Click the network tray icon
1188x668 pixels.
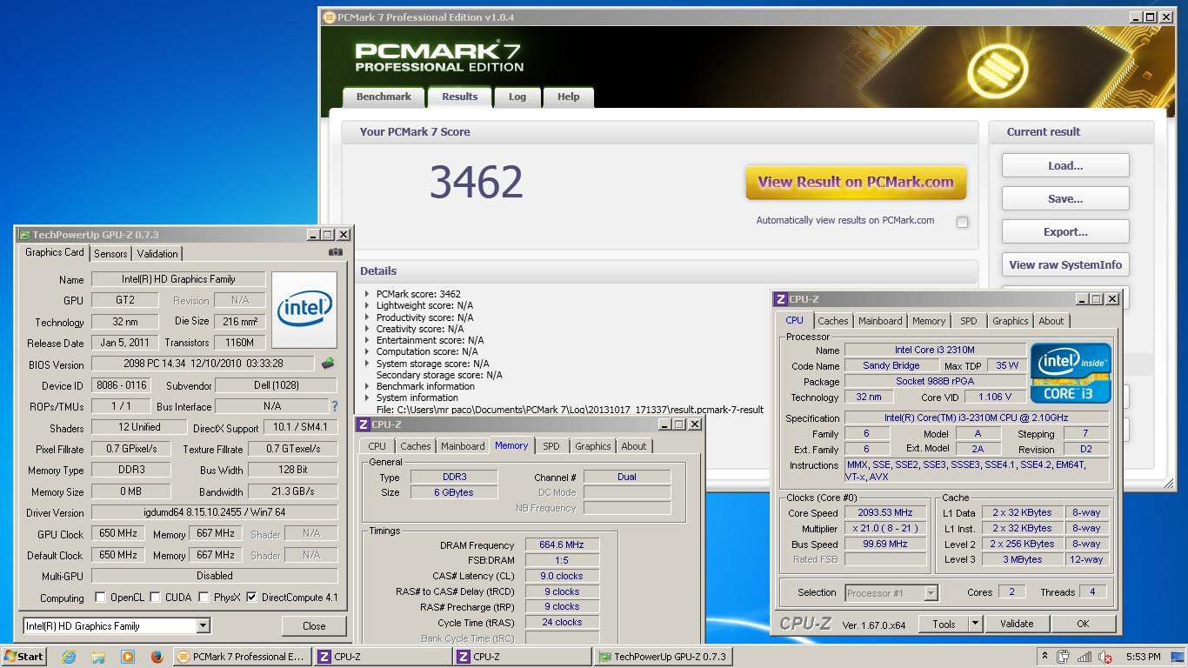1086,657
